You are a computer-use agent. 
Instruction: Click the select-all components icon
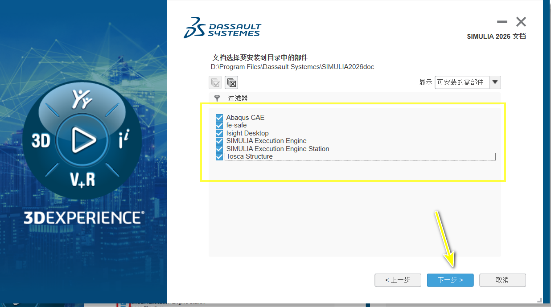(x=215, y=82)
